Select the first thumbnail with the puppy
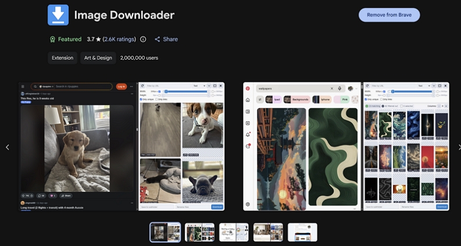Viewport: 461px width, 246px height. click(165, 232)
